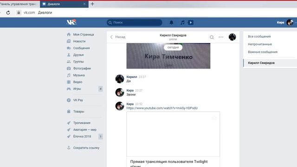This screenshot has width=297, height=167.
Task: Click Кирилл sender name at 23:27
Action: pos(132,77)
